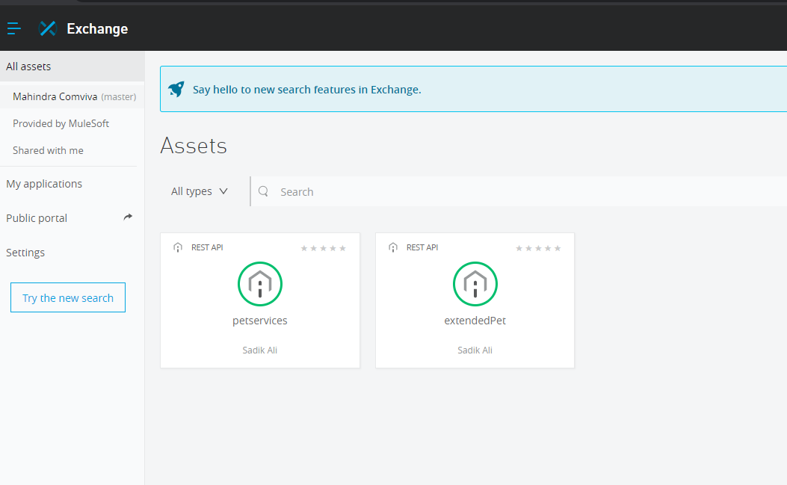
Task: Click the search magnifier icon
Action: click(x=263, y=191)
